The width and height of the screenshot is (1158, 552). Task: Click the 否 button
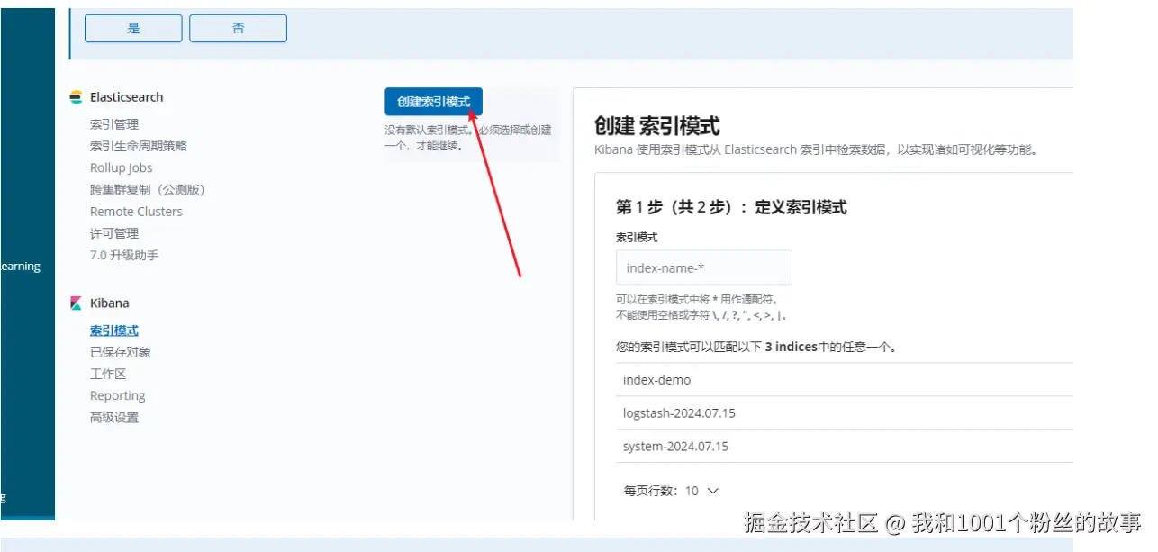coord(238,28)
